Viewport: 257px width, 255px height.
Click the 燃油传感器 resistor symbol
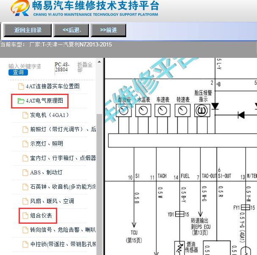[180, 248]
